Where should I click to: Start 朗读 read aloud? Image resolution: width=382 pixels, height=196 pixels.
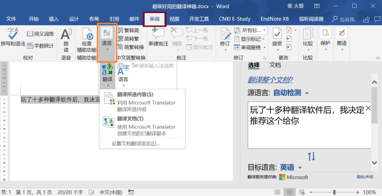[x=66, y=40]
